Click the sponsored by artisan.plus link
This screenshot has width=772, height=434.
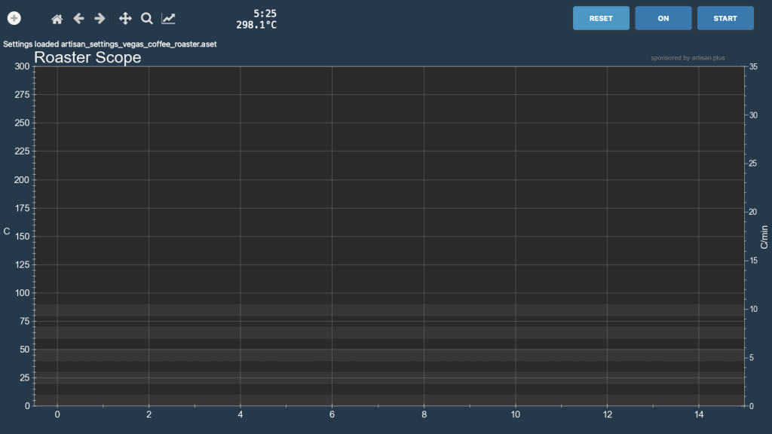(x=688, y=57)
